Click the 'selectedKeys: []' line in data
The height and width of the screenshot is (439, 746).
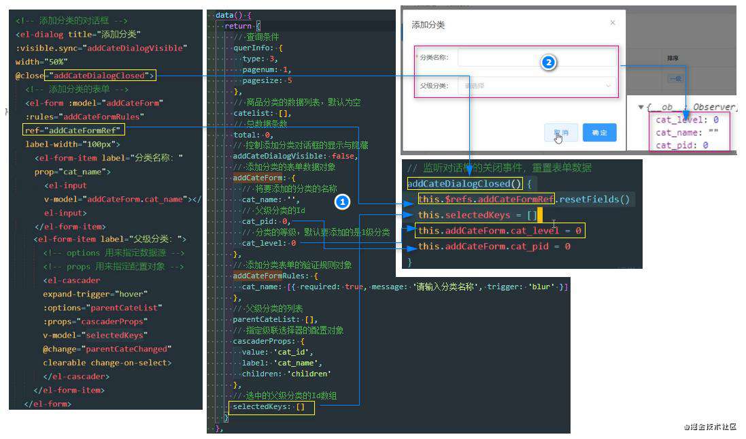269,406
